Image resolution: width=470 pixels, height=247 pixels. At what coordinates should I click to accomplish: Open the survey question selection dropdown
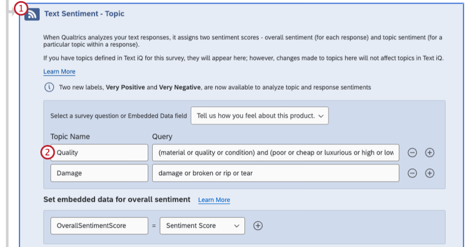259,116
